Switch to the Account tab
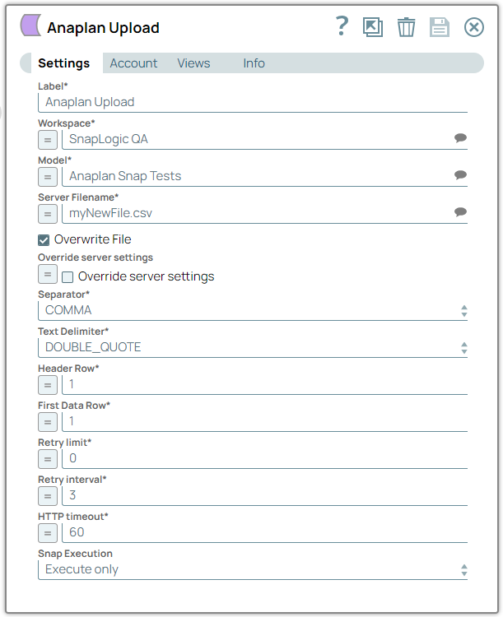 click(133, 63)
